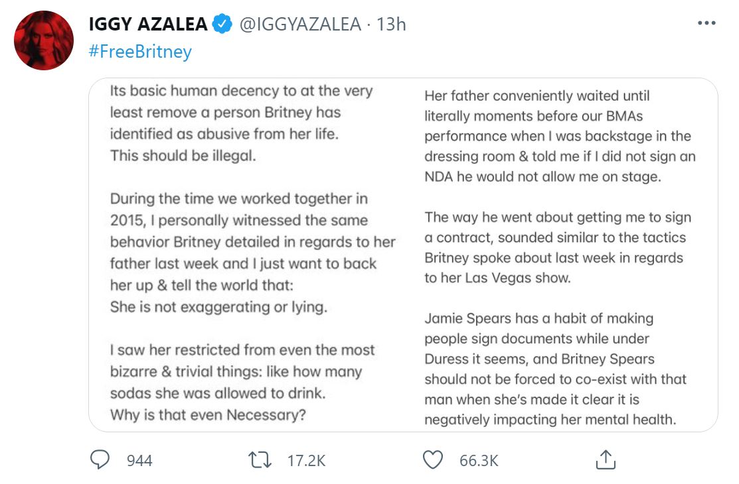Click the 13h timestamp
The image size is (739, 484).
(390, 24)
